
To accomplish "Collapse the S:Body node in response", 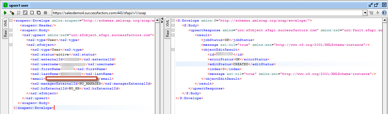I will 173,25.
